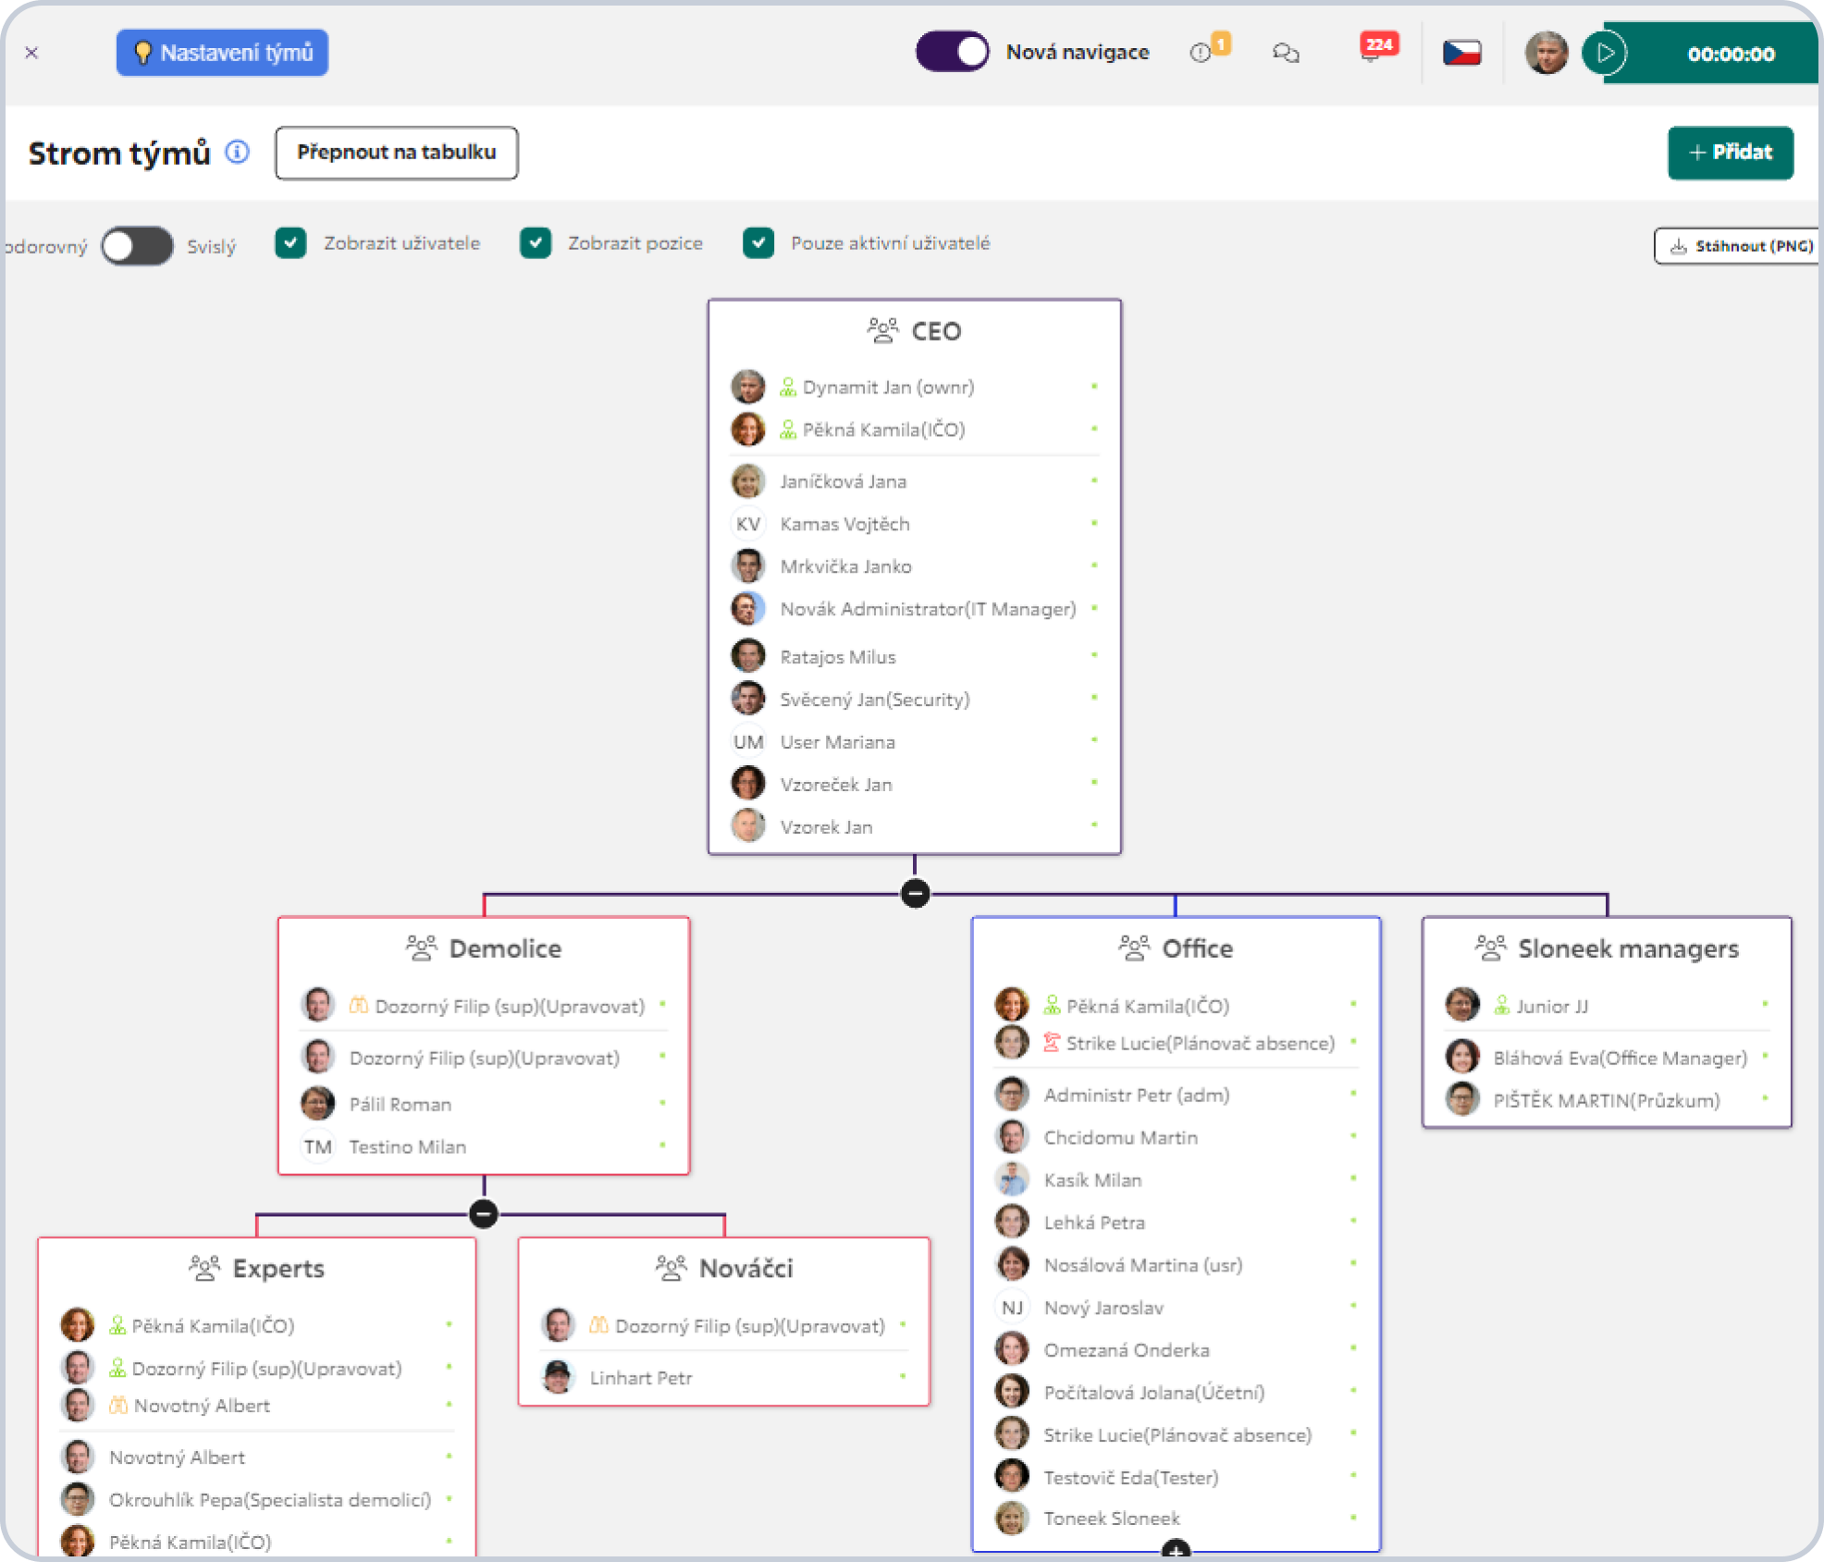Viewport: 1824px width, 1562px height.
Task: Open the user profile avatar
Action: click(x=1546, y=53)
